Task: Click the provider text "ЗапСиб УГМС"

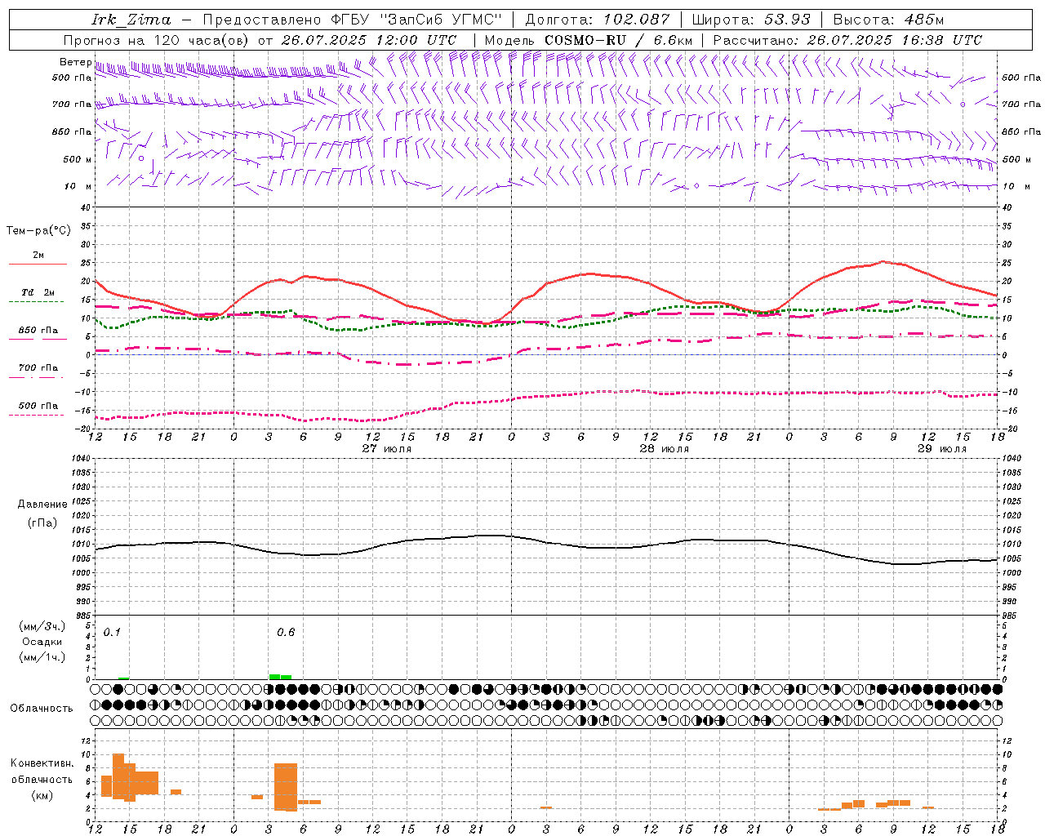Action: click(x=442, y=20)
